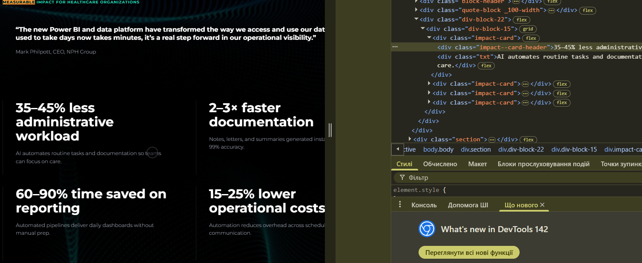Expand ellipsis badge in the section div row
This screenshot has width=642, height=263.
(492, 140)
